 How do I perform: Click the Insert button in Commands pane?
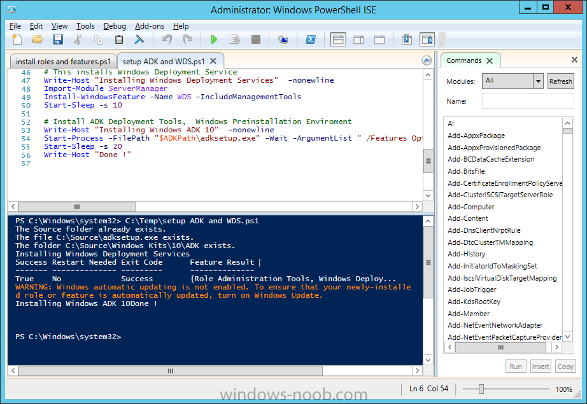[541, 366]
